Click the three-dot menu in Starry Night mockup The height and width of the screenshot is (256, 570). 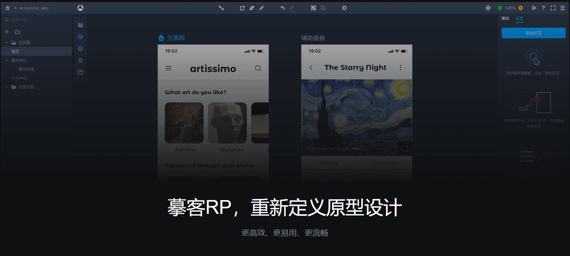[x=400, y=68]
